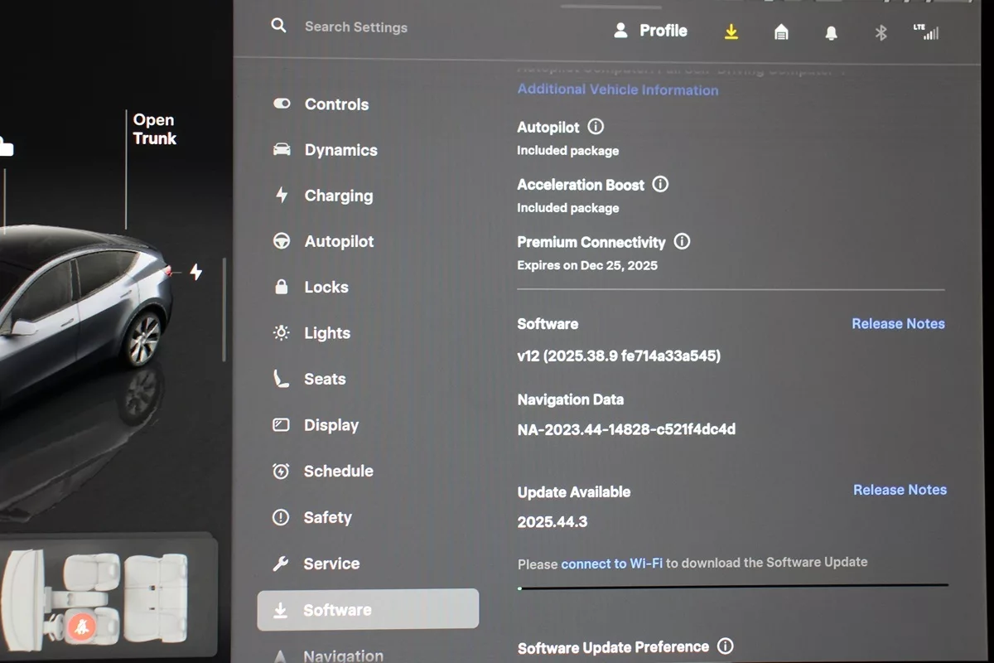The image size is (994, 663).
Task: Open Additional Vehicle Information link
Action: coord(617,90)
